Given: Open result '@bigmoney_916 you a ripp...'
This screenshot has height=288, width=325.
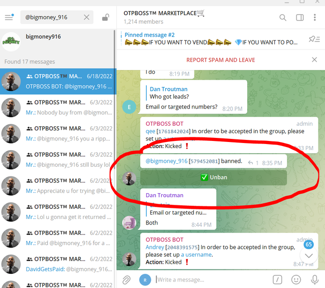Looking at the screenshot, I should [x=57, y=133].
